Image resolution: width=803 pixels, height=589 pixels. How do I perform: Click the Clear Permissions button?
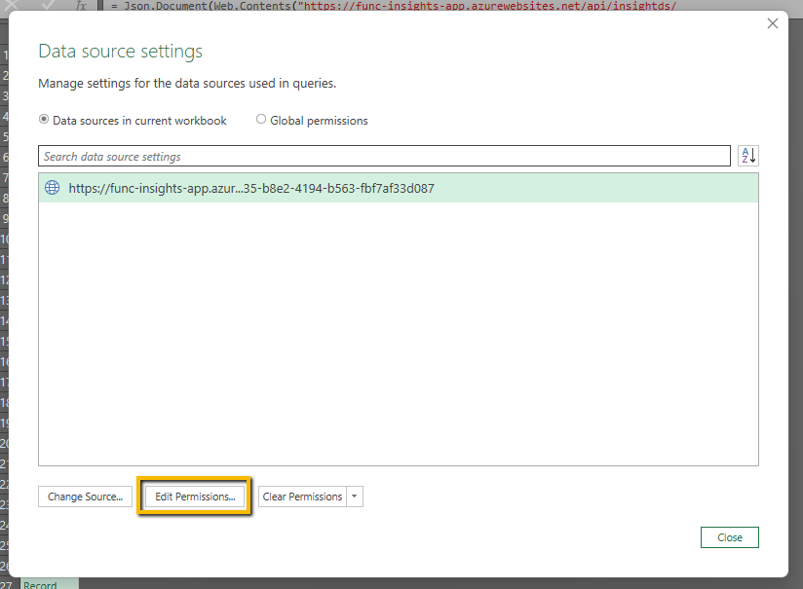pos(302,497)
